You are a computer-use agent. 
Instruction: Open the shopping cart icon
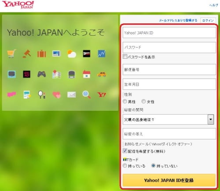click(x=11, y=54)
